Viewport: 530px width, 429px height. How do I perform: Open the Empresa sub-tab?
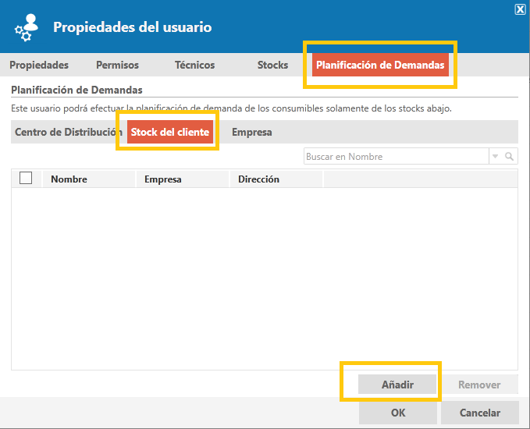click(x=252, y=132)
